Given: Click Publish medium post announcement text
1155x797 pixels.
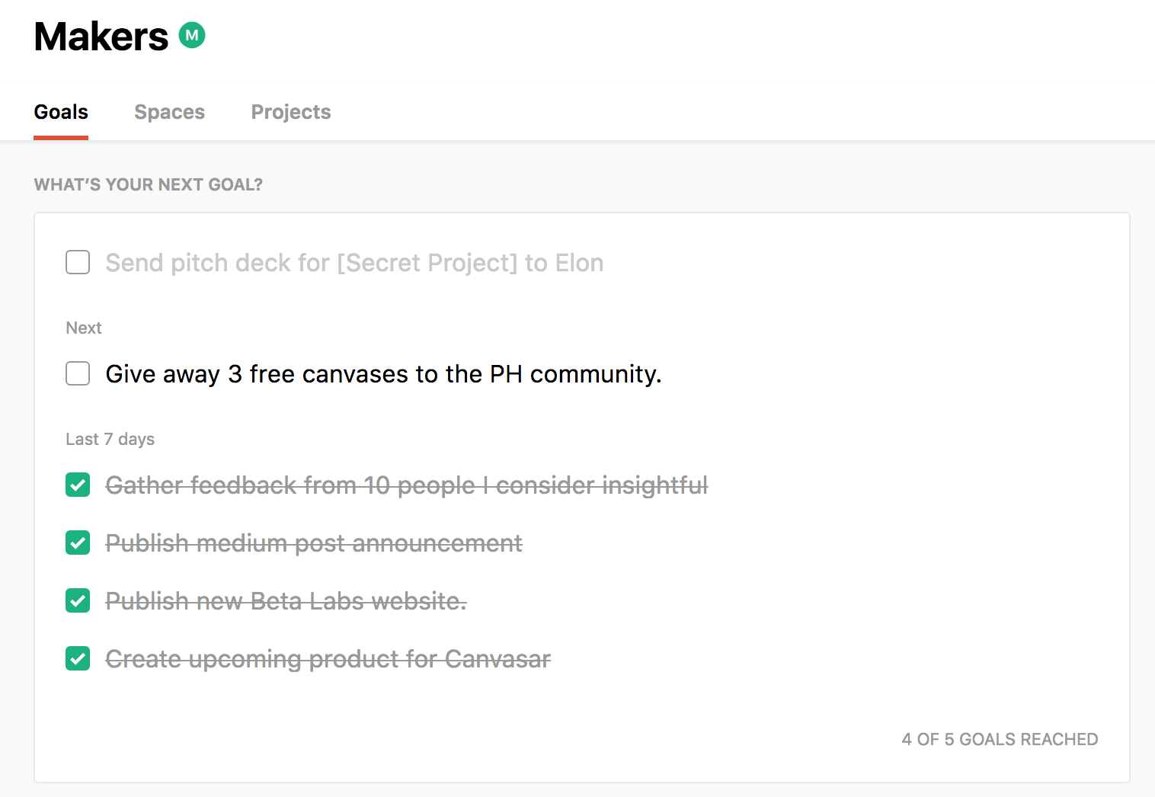Looking at the screenshot, I should tap(313, 543).
